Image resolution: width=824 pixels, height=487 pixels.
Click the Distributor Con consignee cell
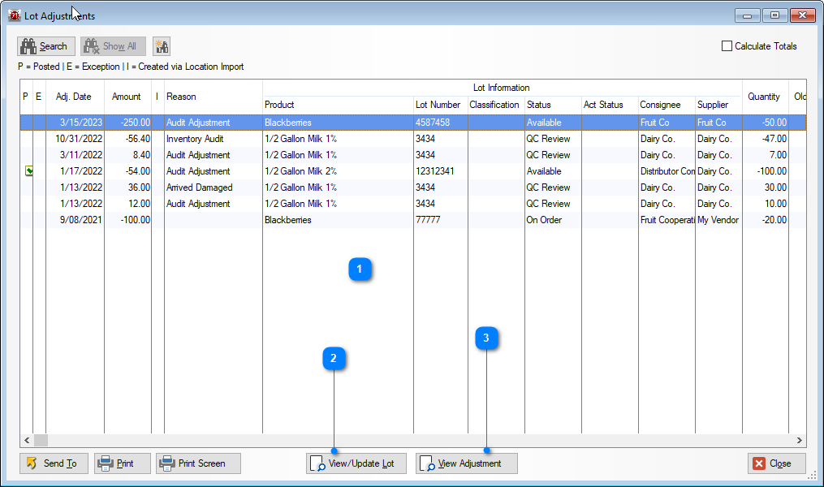pyautogui.click(x=667, y=170)
